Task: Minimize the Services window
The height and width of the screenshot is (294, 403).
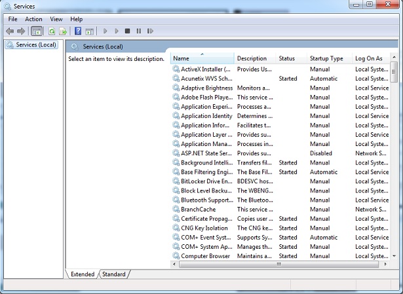Action: [356, 4]
